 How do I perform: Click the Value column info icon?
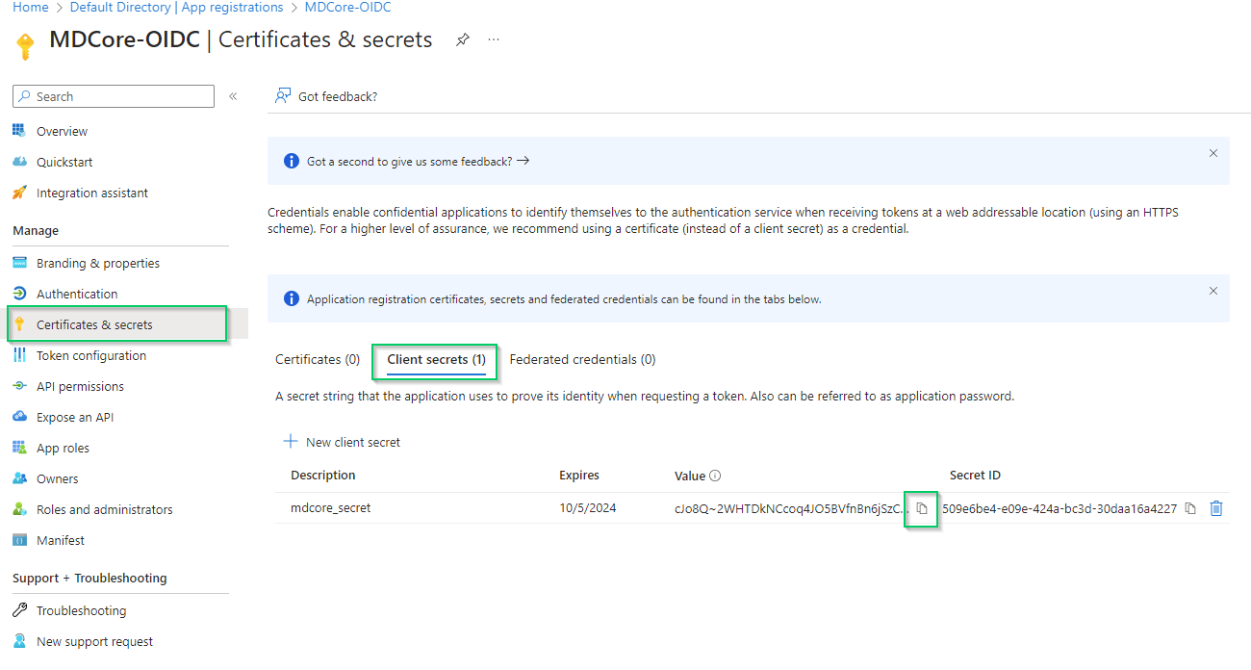point(715,476)
